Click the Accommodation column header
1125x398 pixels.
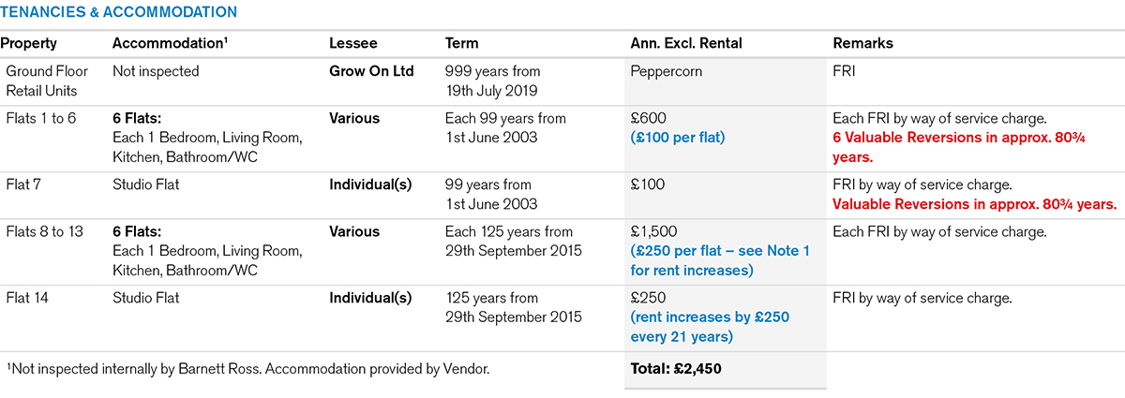169,43
